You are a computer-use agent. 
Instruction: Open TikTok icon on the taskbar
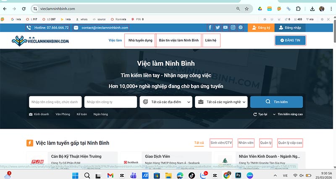[x=192, y=176]
